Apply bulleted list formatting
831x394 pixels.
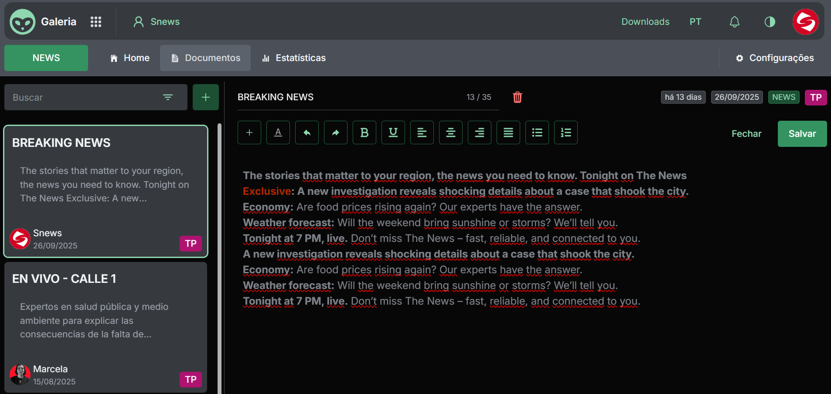[537, 132]
